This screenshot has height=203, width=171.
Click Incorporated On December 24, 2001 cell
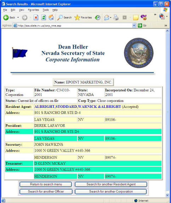133,92
